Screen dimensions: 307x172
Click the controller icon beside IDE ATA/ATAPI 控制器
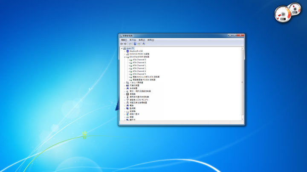[127, 57]
